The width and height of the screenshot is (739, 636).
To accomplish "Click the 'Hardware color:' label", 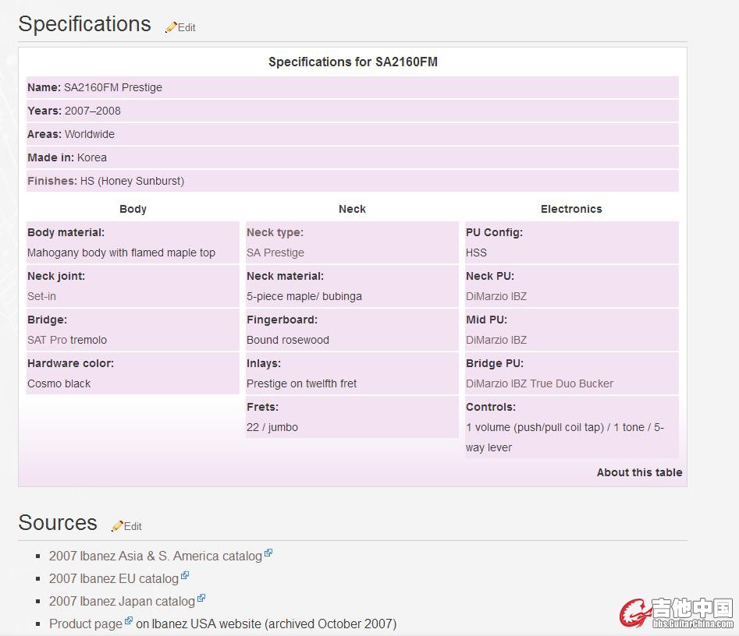I will tap(71, 363).
